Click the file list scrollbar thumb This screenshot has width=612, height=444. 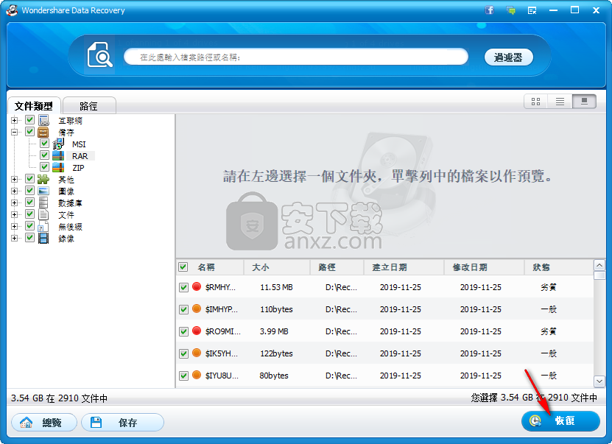coord(599,275)
